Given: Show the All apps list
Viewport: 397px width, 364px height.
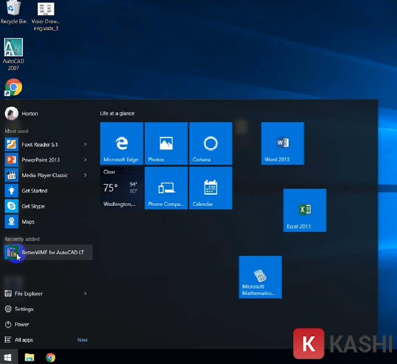Looking at the screenshot, I should click(x=24, y=340).
